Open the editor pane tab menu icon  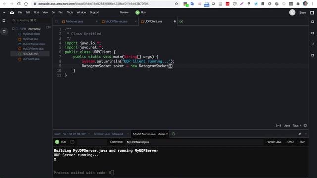coord(56,21)
